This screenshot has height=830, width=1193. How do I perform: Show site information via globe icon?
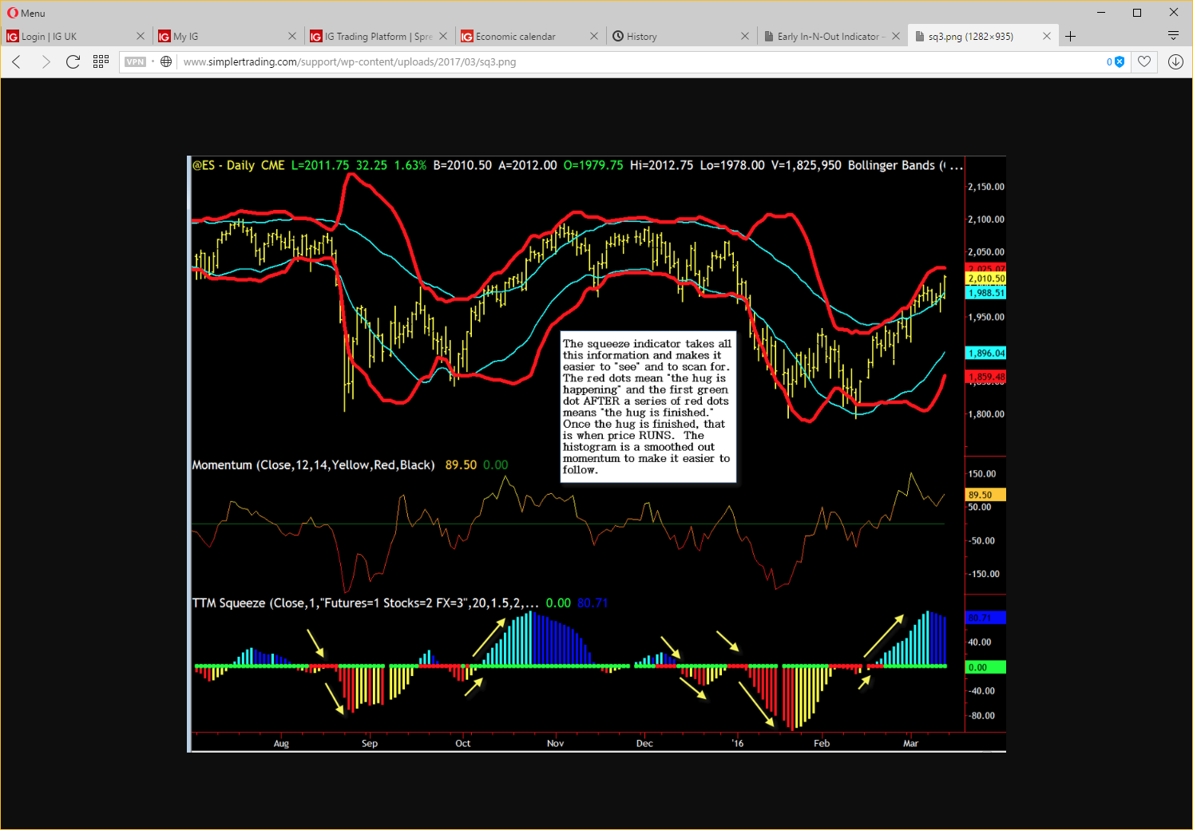pyautogui.click(x=166, y=61)
